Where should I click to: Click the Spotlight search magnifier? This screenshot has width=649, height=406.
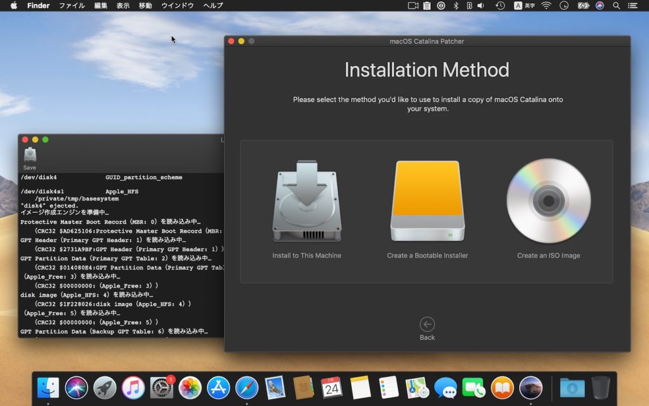pos(617,6)
